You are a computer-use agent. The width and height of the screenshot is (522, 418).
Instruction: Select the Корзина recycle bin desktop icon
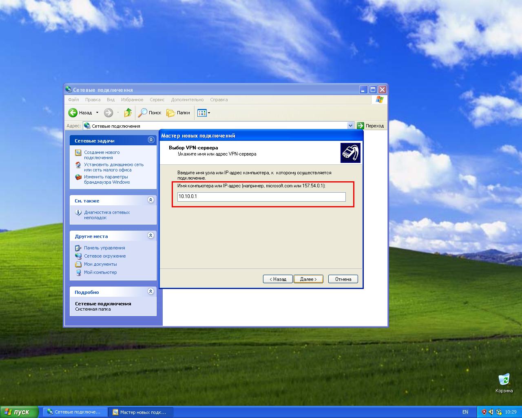pyautogui.click(x=504, y=383)
